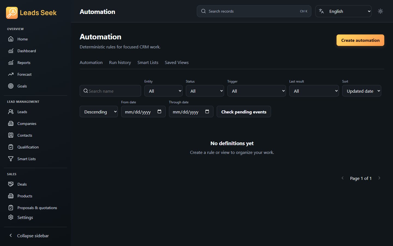Switch to the Run history tab

tap(120, 63)
